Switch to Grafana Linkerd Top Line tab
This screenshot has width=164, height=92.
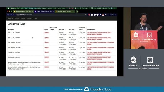click(x=65, y=11)
